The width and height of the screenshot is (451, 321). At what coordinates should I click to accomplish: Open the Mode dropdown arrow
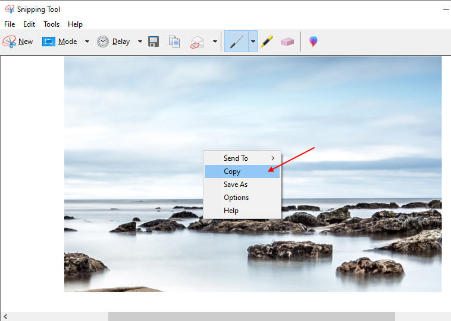(87, 42)
